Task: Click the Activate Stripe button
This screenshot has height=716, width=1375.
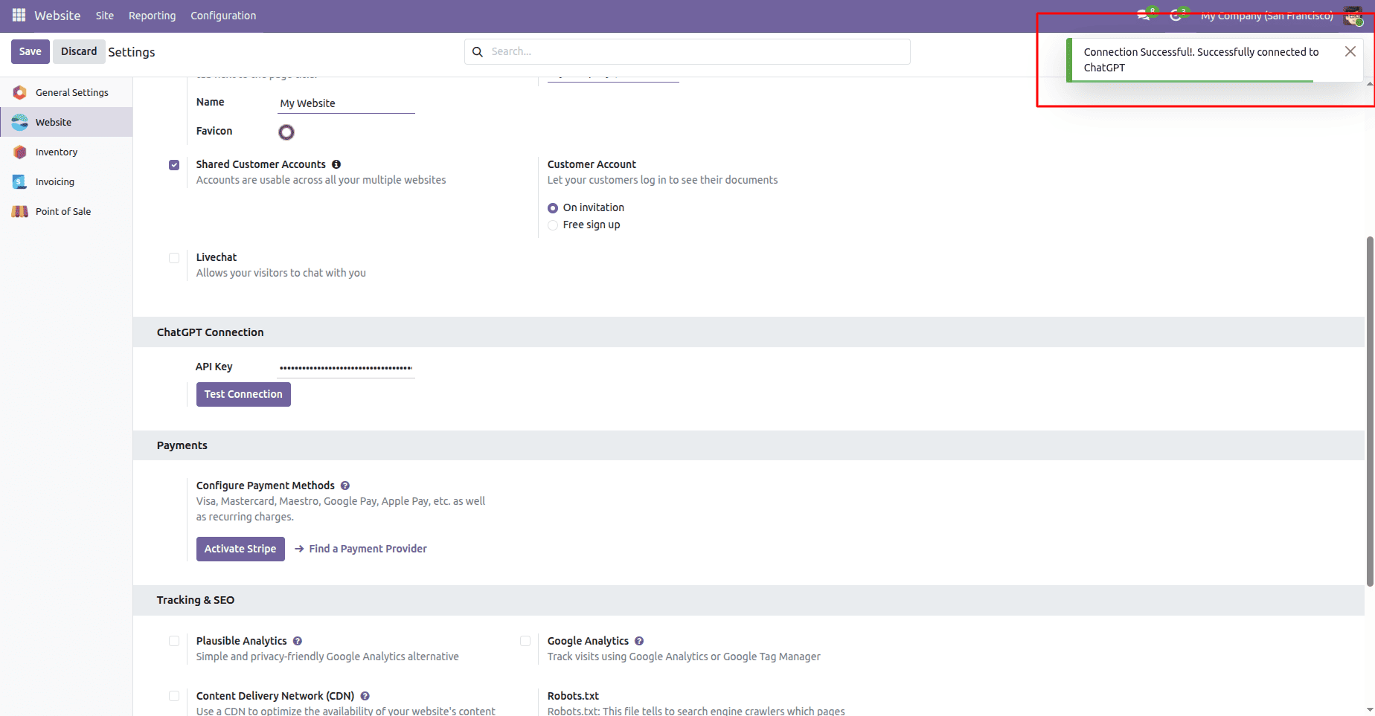Action: coord(240,549)
